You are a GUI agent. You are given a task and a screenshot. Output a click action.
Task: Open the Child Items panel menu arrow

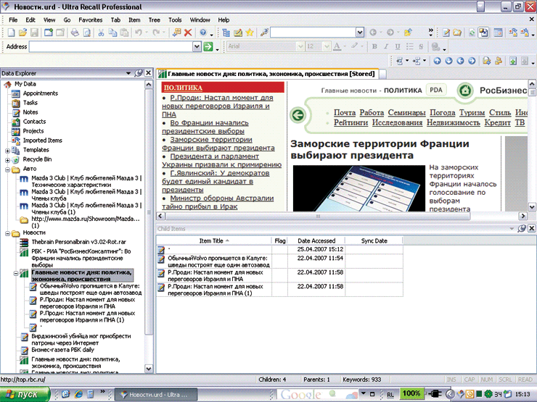tap(512, 228)
